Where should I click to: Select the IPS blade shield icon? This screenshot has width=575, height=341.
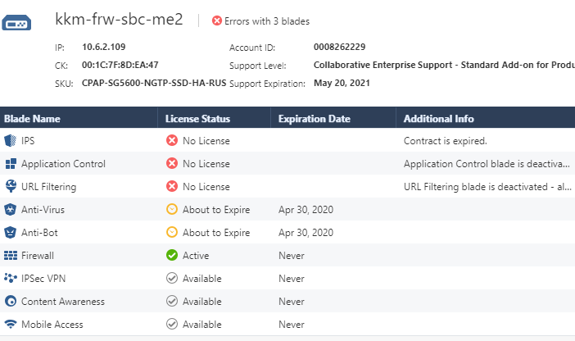click(11, 141)
